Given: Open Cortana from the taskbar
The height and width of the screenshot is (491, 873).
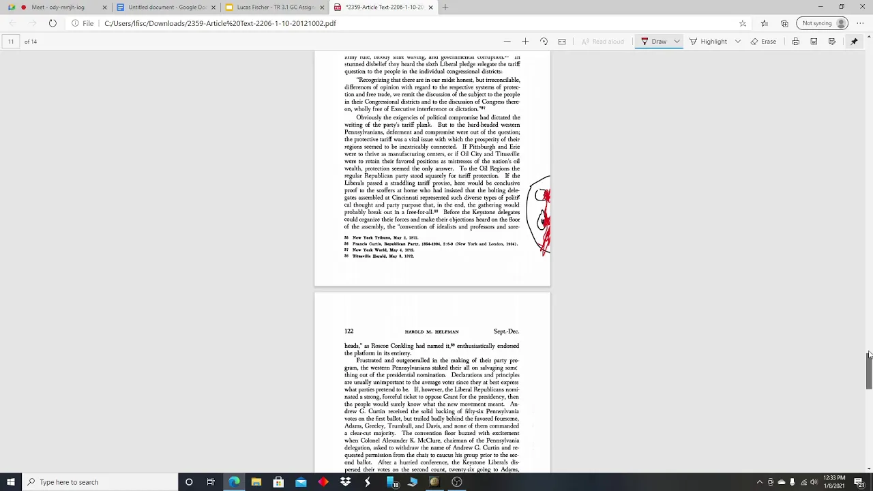Looking at the screenshot, I should pos(189,482).
